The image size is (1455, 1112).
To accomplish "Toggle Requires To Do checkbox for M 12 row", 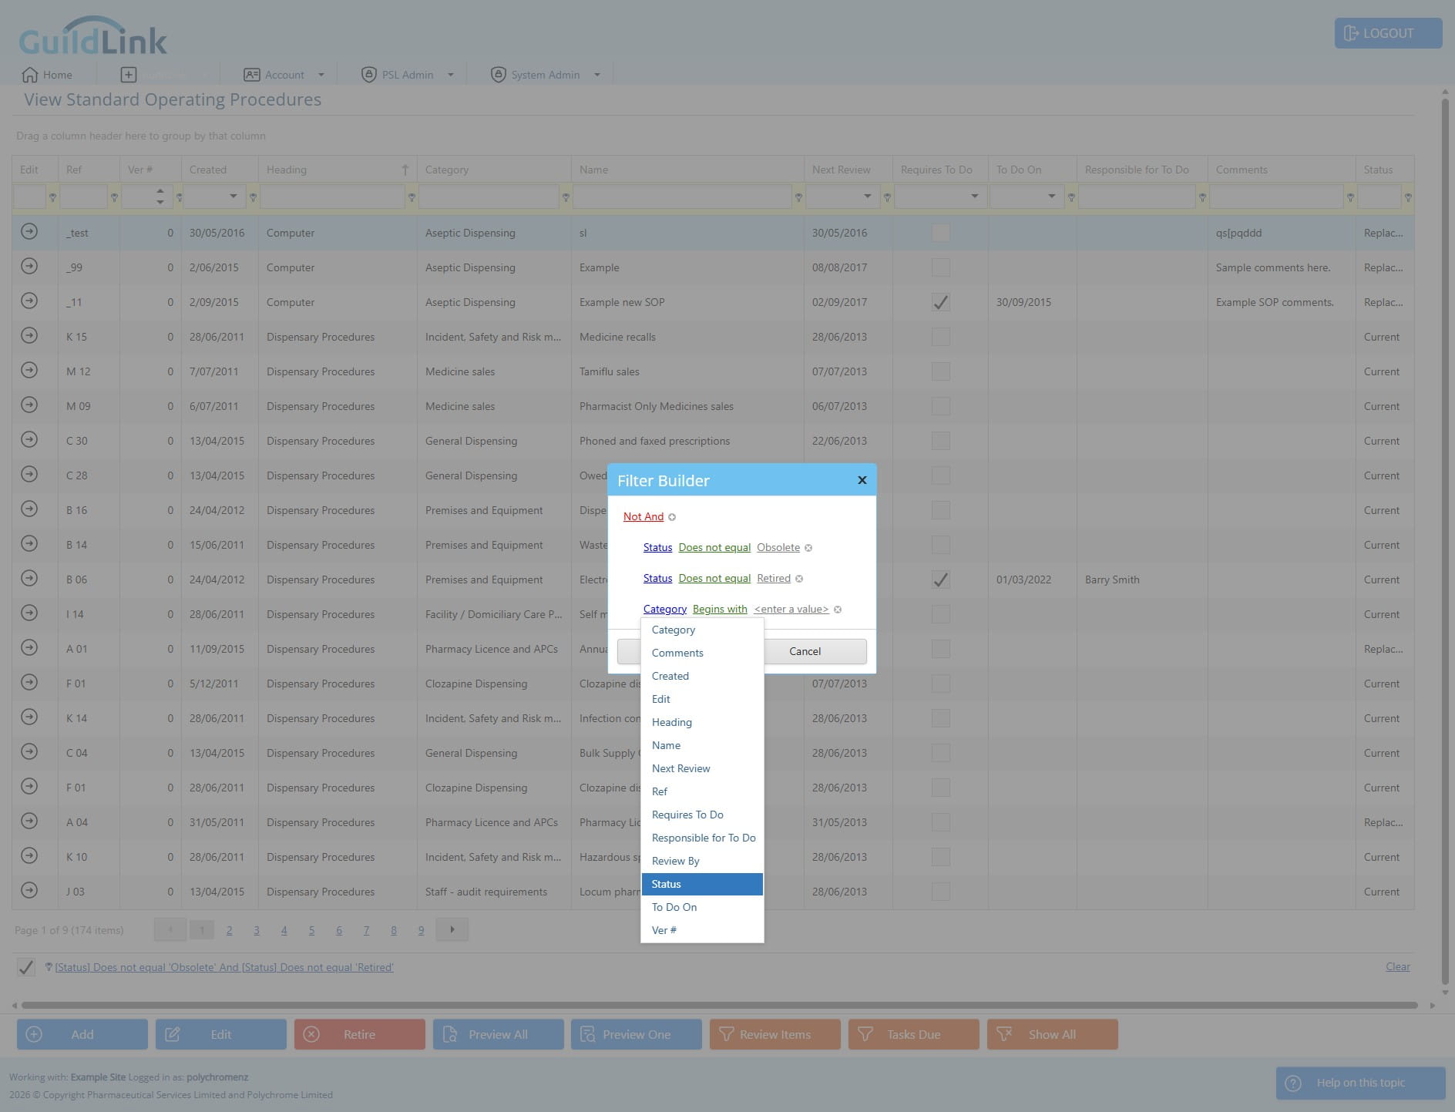I will pos(940,371).
